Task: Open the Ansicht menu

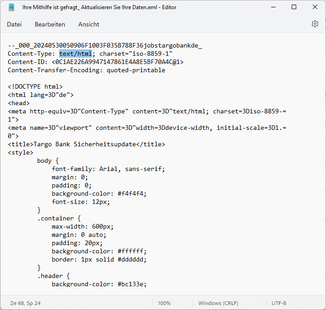Action: click(x=88, y=24)
